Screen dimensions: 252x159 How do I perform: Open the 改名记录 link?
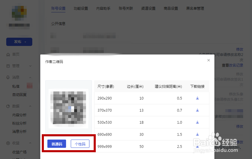pos(236,65)
